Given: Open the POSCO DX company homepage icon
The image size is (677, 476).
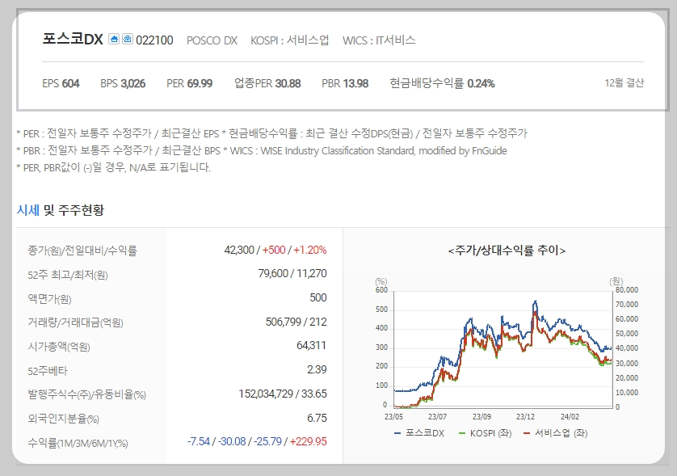Looking at the screenshot, I should [x=114, y=39].
